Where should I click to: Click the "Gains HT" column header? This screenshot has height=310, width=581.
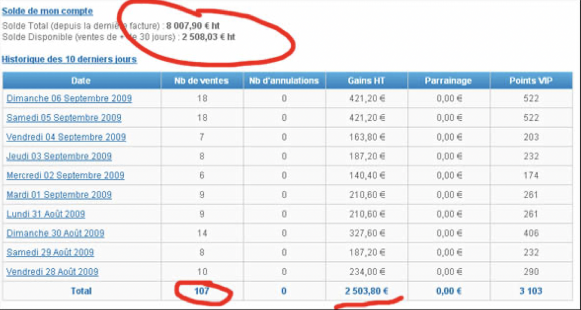(x=366, y=81)
